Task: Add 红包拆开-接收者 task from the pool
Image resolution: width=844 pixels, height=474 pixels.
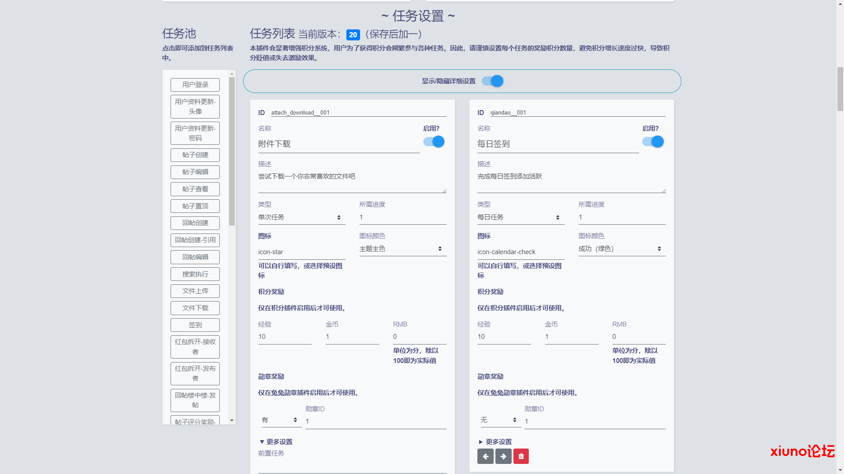Action: tap(195, 347)
